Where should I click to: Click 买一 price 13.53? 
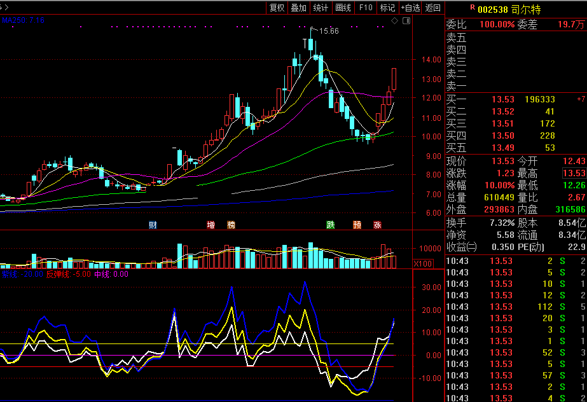tap(503, 100)
